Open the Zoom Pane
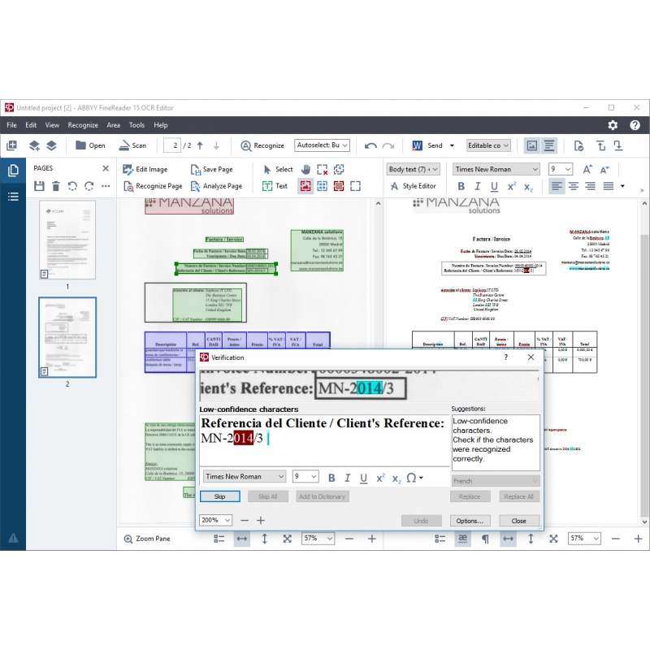The image size is (650, 650). coord(147,539)
